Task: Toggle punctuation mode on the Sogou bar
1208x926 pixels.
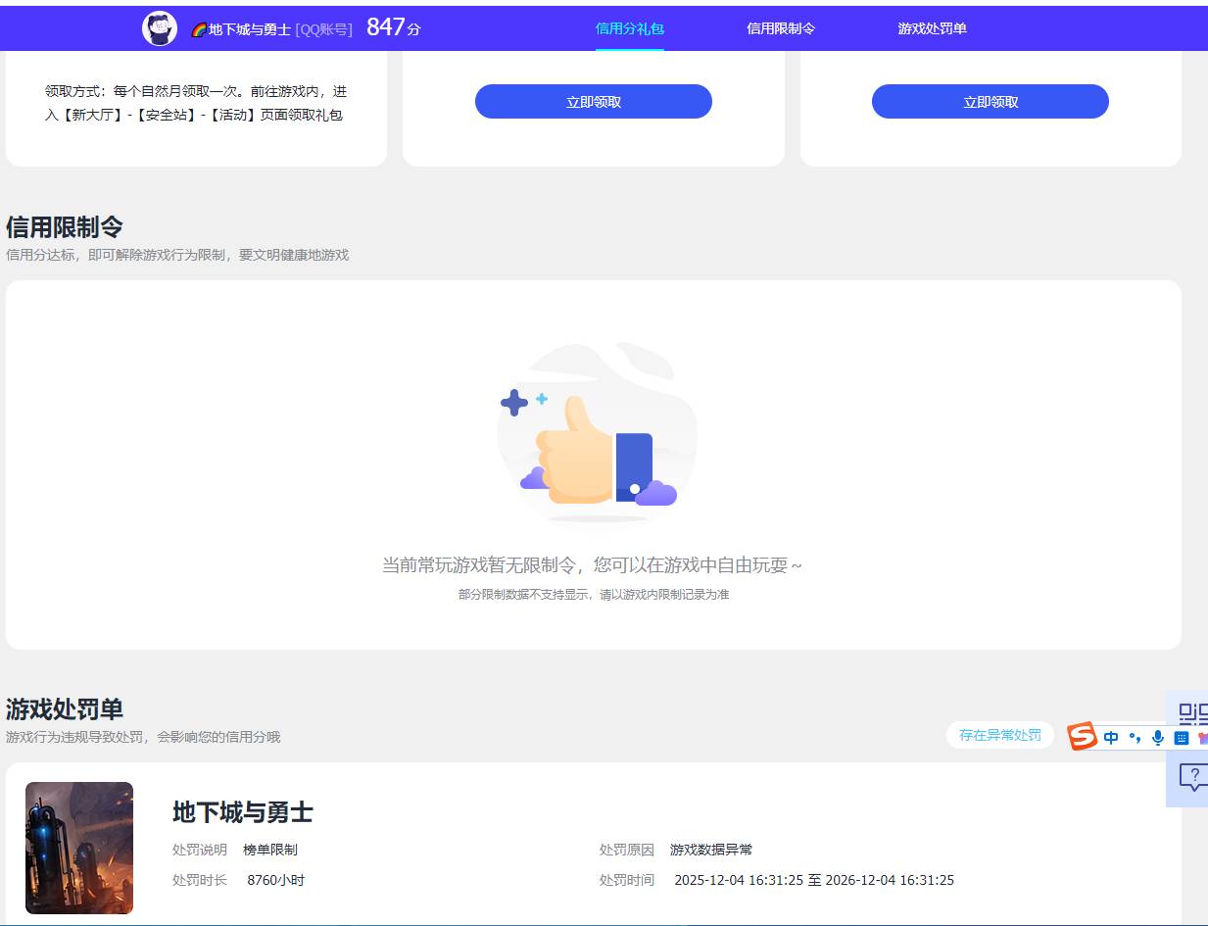Action: click(x=1134, y=737)
